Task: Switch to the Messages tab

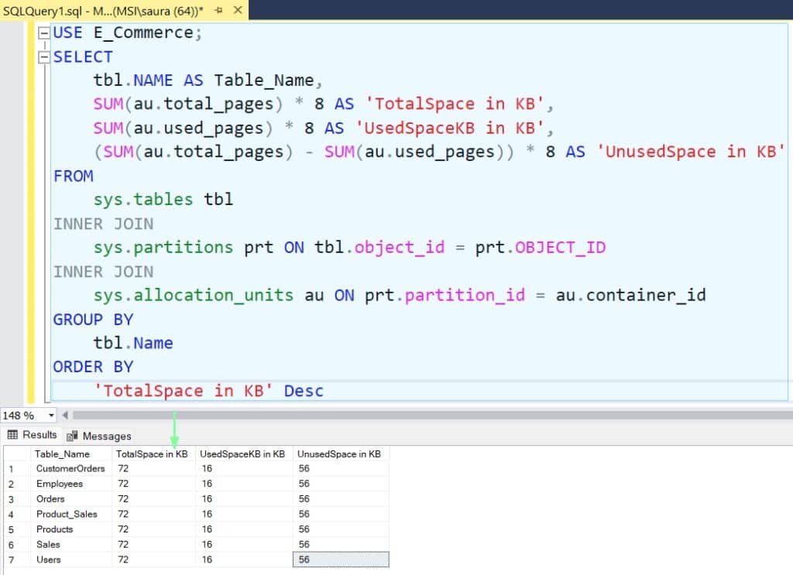Action: click(100, 436)
